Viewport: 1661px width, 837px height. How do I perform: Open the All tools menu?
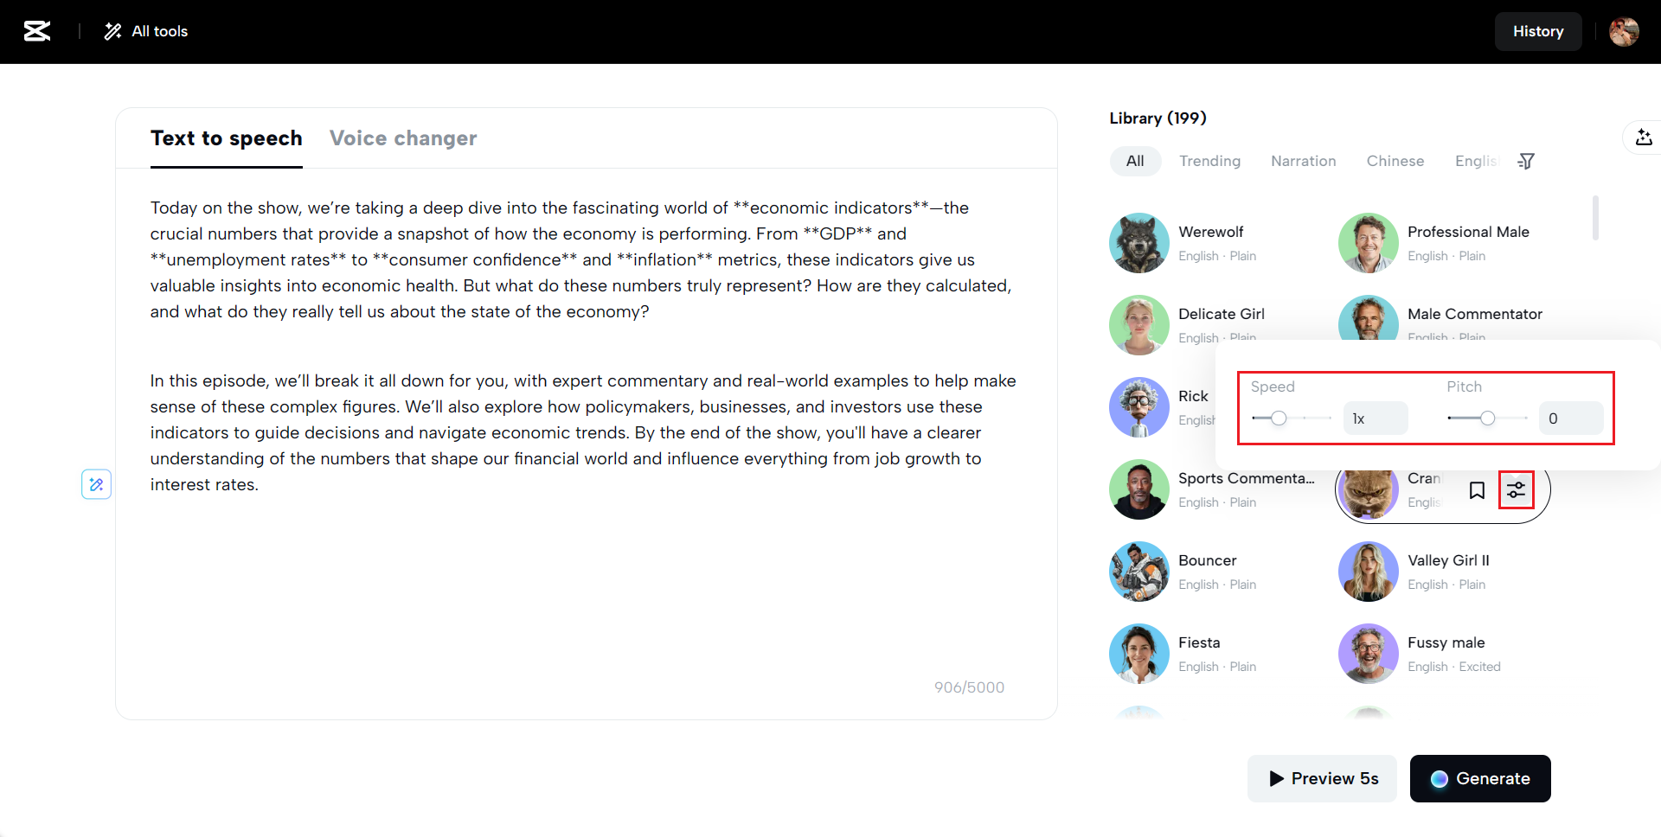pos(146,31)
